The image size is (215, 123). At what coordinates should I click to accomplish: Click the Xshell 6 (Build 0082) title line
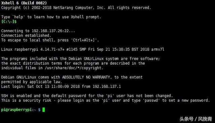[x=24, y=3]
